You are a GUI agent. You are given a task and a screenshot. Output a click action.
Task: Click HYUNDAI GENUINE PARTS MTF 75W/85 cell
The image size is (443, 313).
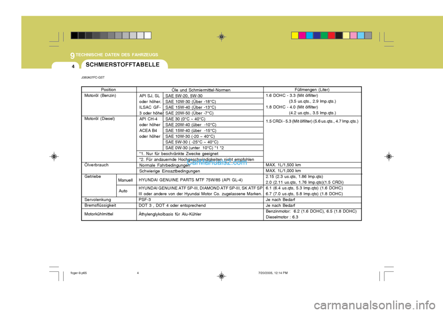pyautogui.click(x=191, y=180)
